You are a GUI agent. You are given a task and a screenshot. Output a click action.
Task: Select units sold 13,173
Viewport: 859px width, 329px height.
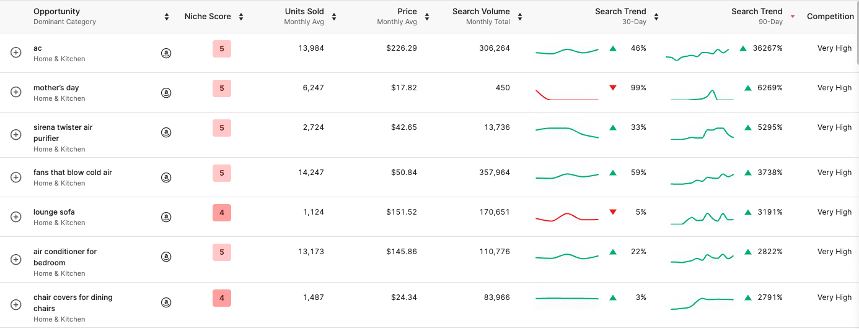pyautogui.click(x=311, y=252)
